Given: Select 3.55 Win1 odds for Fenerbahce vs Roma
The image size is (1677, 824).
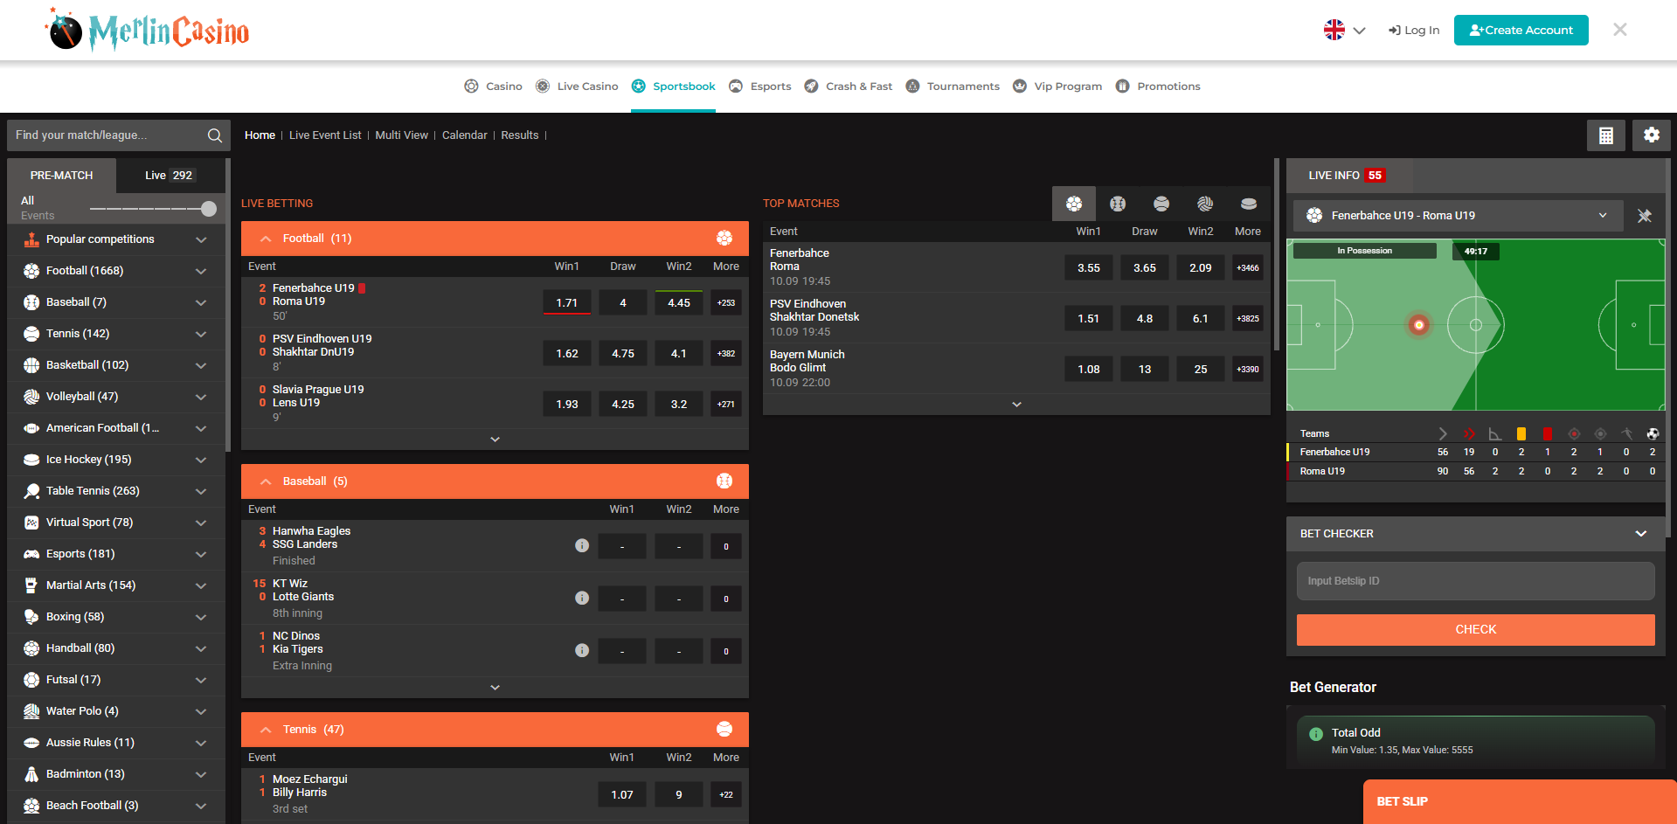Looking at the screenshot, I should 1089,268.
